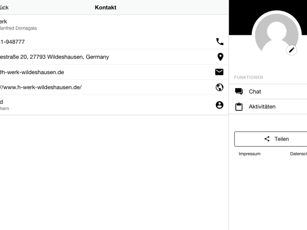Edit profile picture with pencil icon

click(292, 50)
